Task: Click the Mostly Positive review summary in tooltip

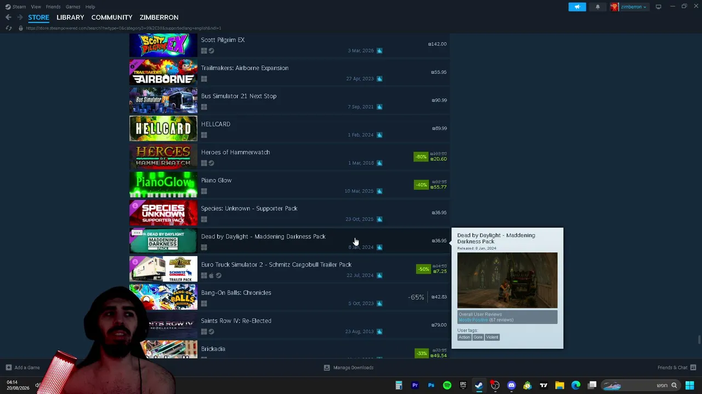Action: 473,320
